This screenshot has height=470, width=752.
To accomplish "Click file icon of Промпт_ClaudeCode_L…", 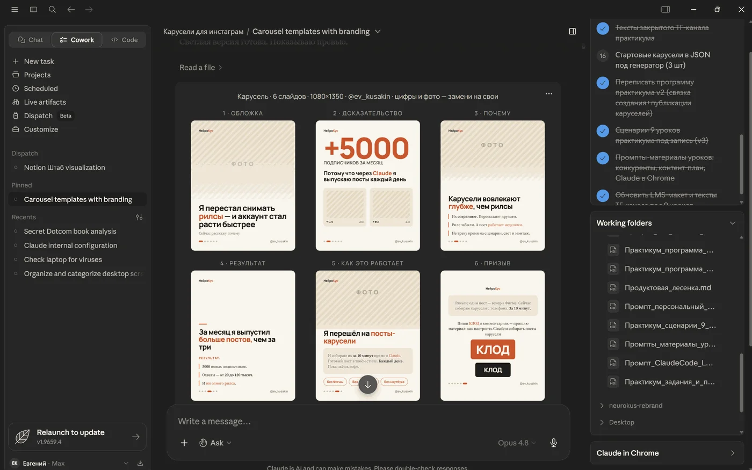I will (x=613, y=363).
